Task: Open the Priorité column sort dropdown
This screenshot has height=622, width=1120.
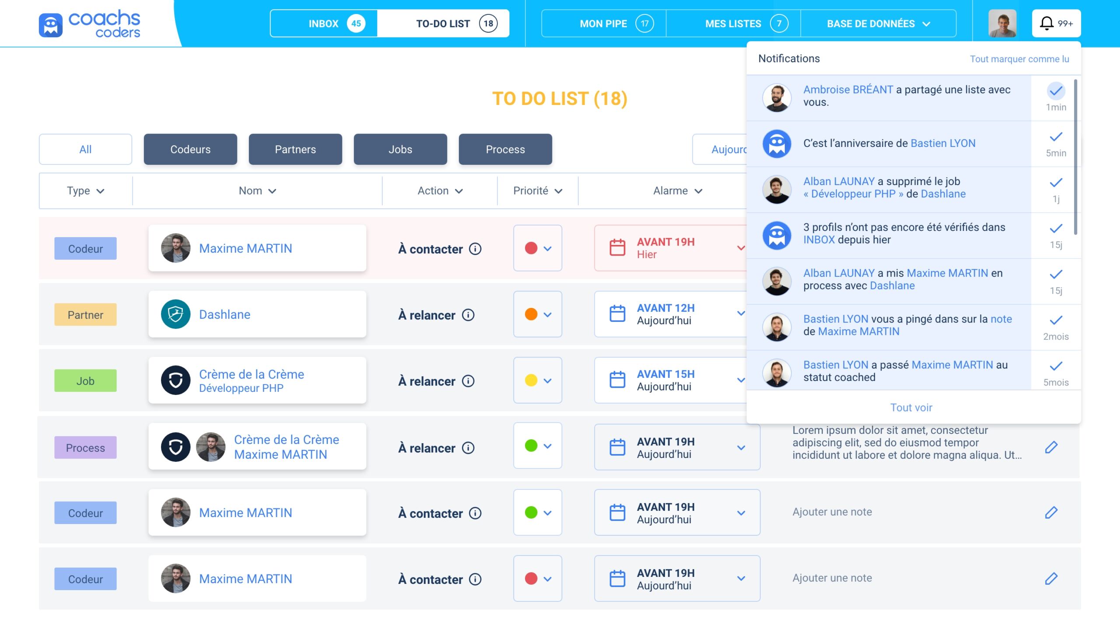Action: (538, 191)
